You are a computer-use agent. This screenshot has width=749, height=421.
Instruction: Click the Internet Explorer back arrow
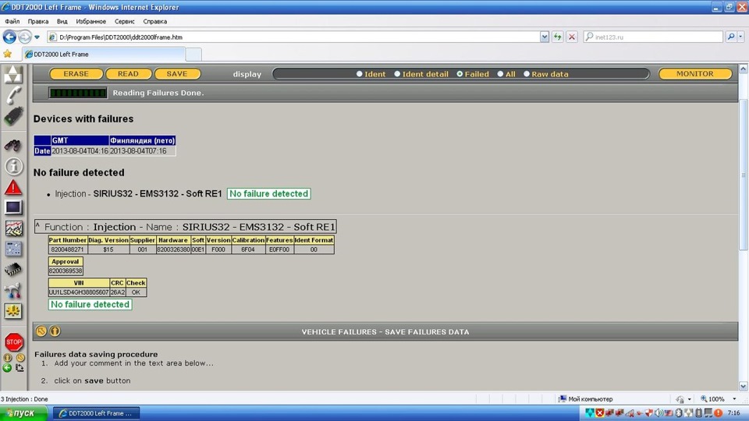[x=9, y=37]
